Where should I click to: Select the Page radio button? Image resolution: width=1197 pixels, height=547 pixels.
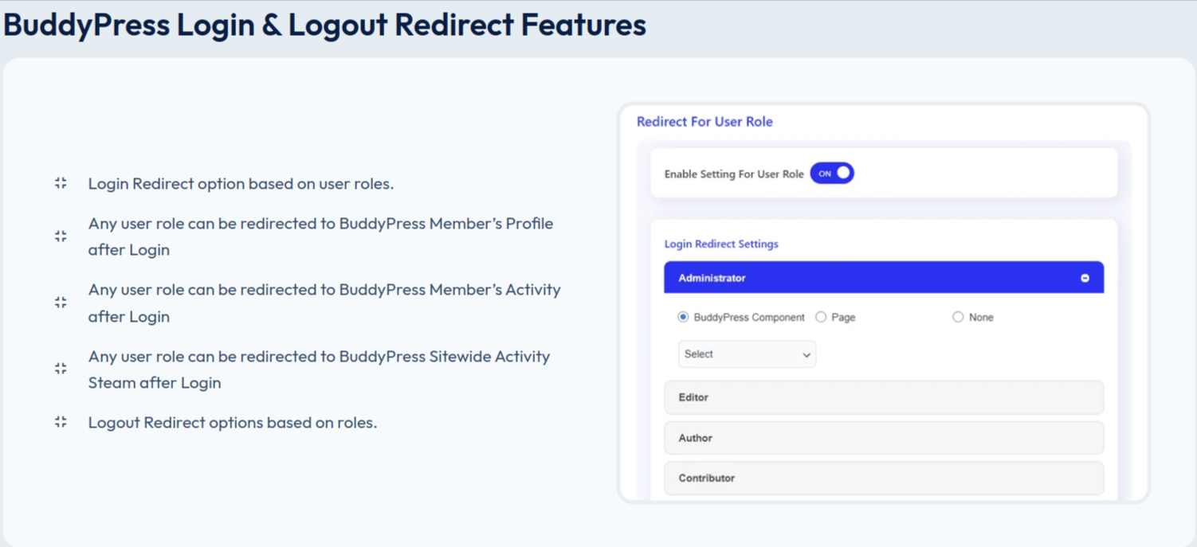[821, 317]
